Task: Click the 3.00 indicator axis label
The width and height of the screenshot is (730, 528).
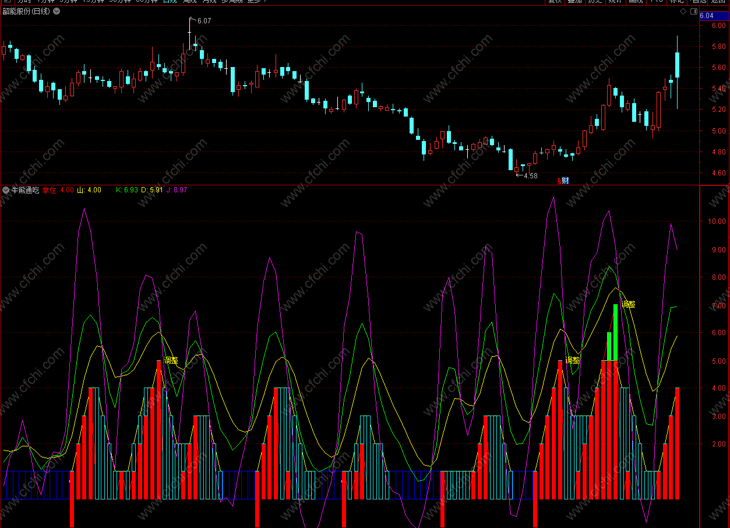Action: pyautogui.click(x=718, y=417)
